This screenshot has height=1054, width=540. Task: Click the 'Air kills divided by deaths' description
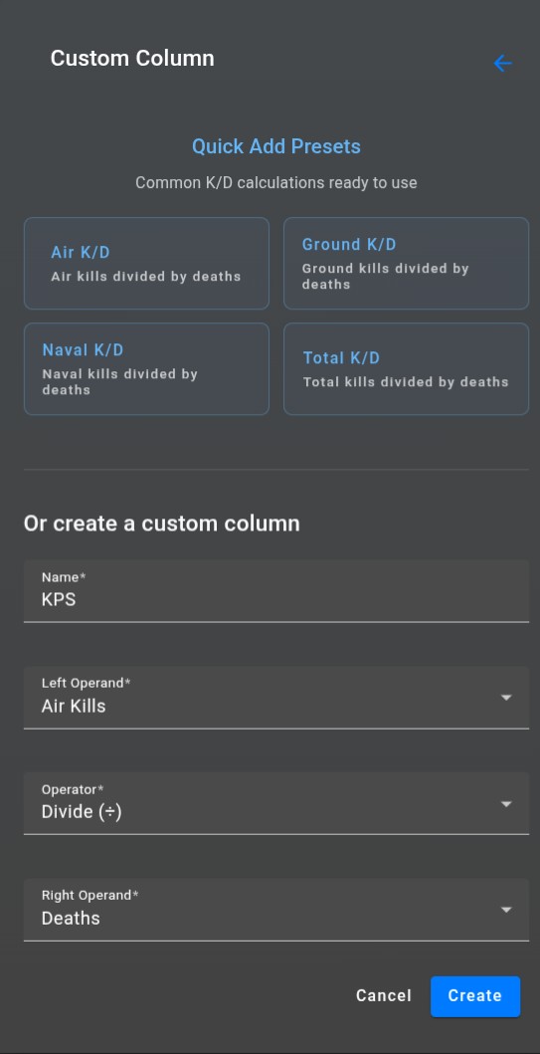coord(146,277)
